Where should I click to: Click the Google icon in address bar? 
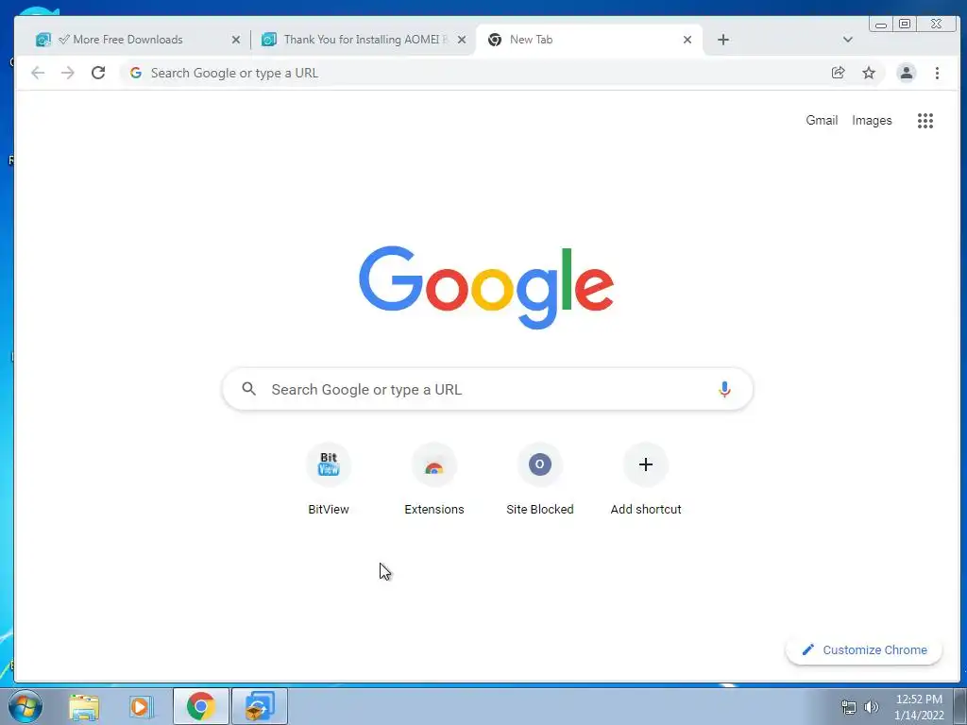coord(136,73)
